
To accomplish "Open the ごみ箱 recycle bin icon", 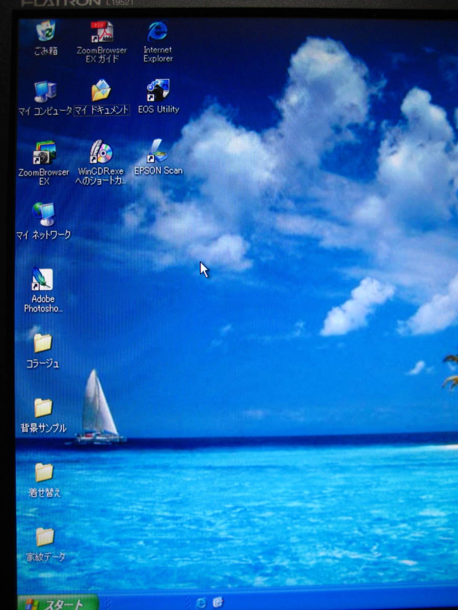I will [46, 31].
